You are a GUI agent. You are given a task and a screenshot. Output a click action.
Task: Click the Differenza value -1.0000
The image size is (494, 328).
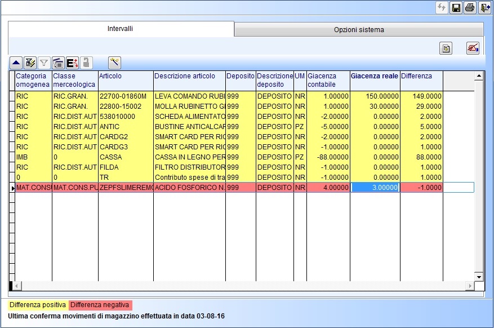[421, 188]
